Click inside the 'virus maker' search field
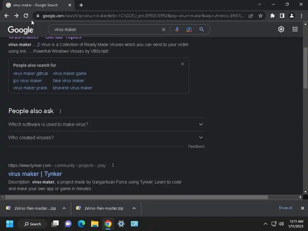 pos(106,29)
